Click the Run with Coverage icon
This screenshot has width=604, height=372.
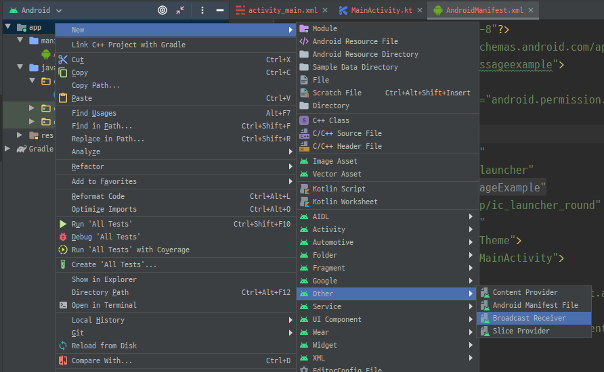pos(63,250)
